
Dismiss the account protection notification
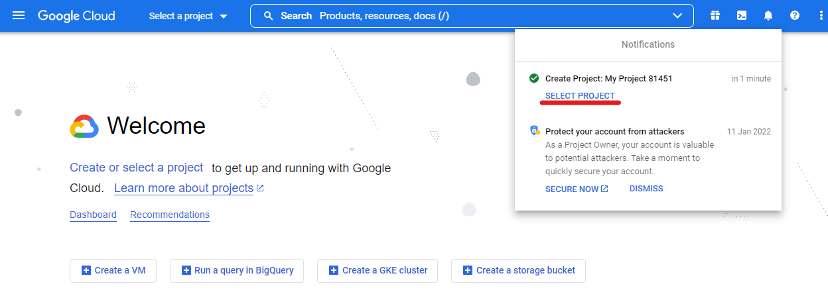[646, 189]
